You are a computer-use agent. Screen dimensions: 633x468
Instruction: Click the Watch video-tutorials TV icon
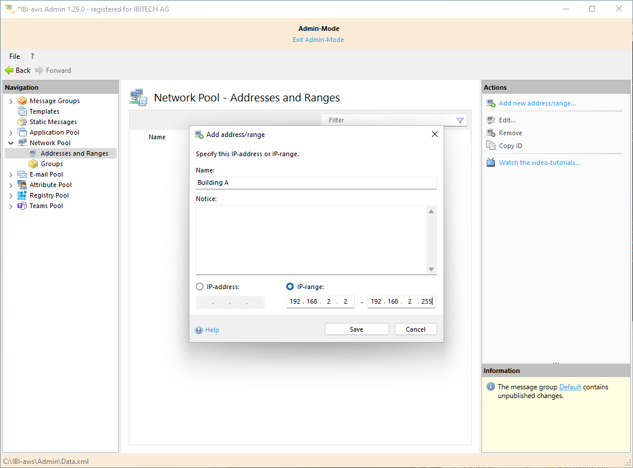click(491, 163)
